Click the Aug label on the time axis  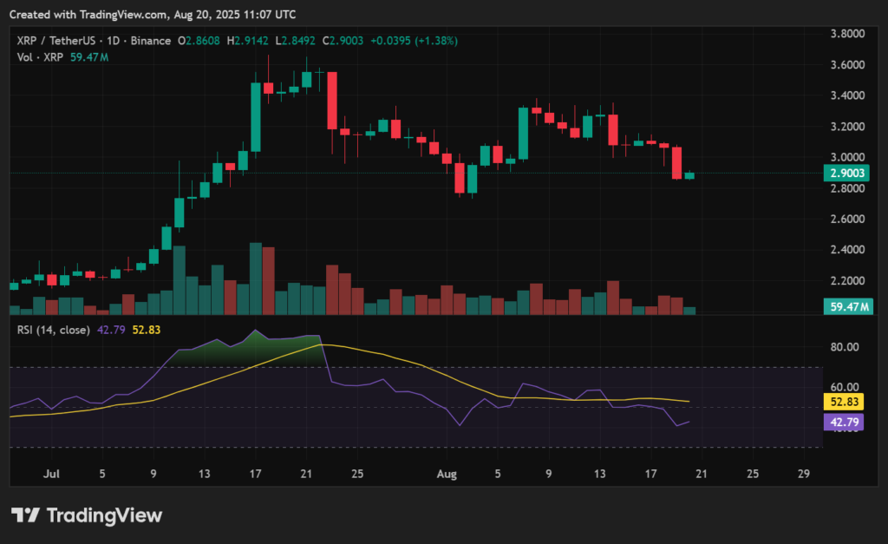point(447,474)
